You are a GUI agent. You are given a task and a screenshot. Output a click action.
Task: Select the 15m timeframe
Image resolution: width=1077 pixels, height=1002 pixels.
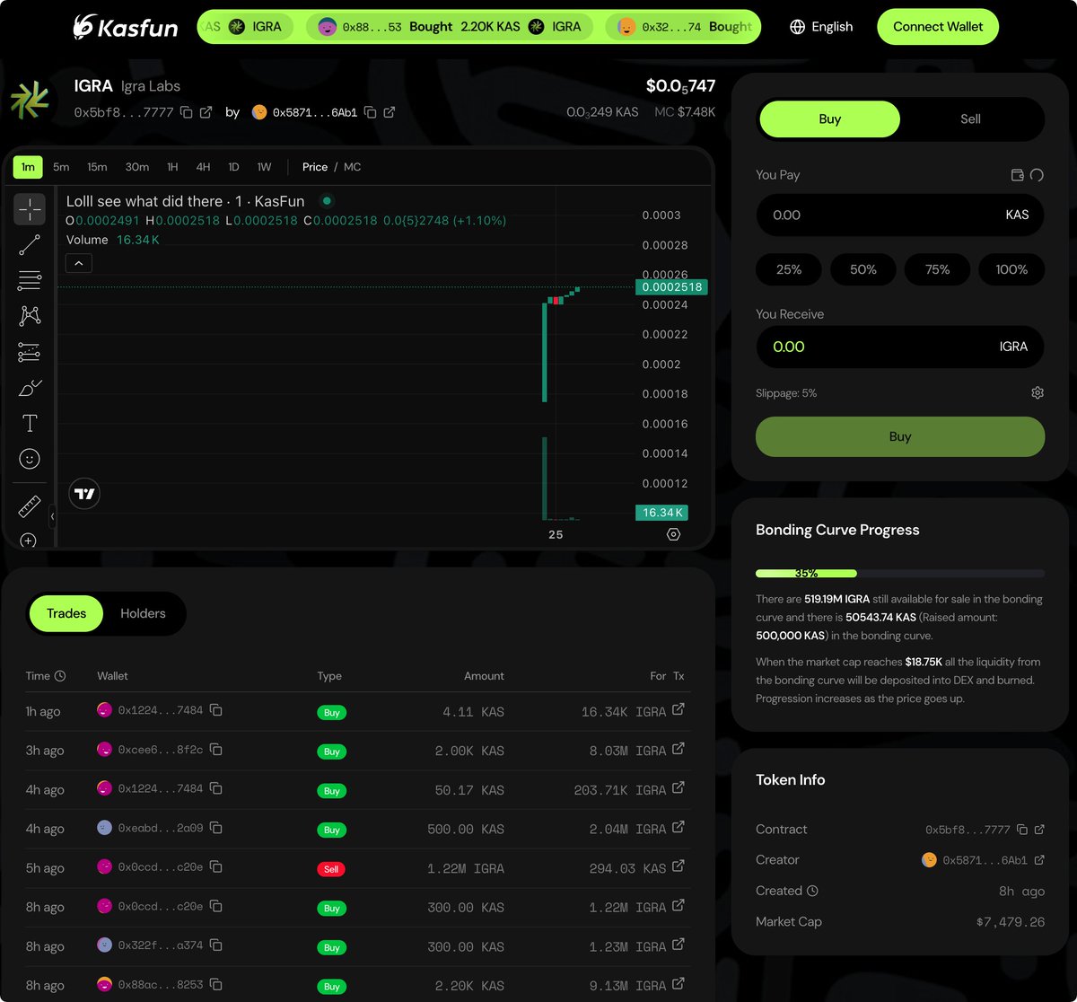[97, 167]
